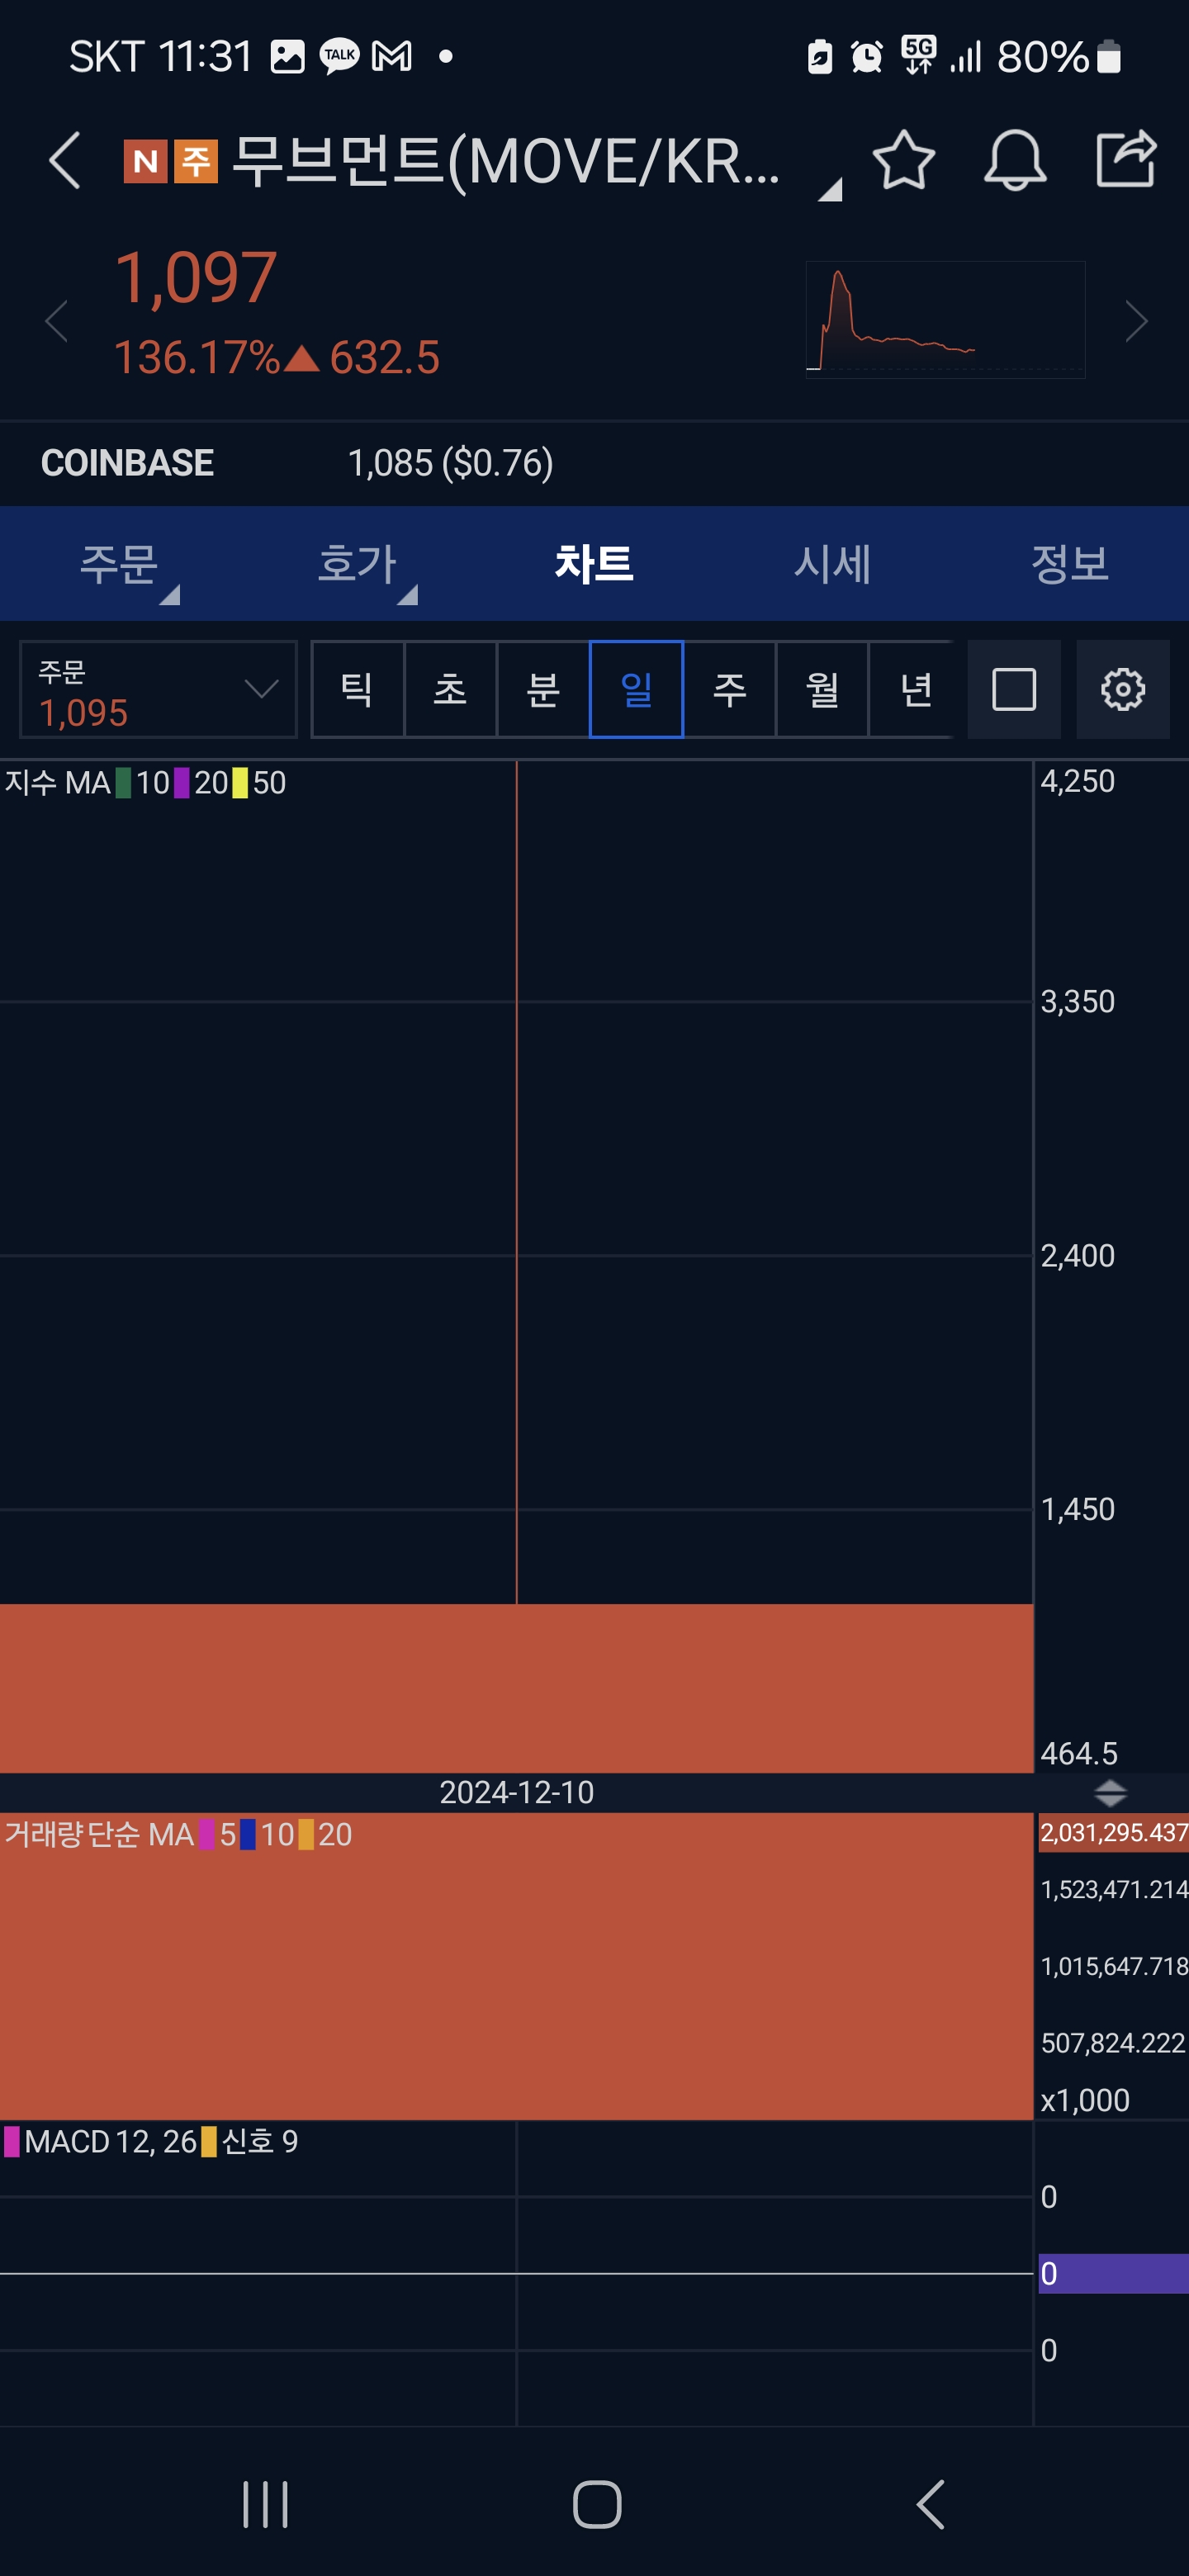
Task: Tap the N badge next to coin name
Action: pos(145,161)
